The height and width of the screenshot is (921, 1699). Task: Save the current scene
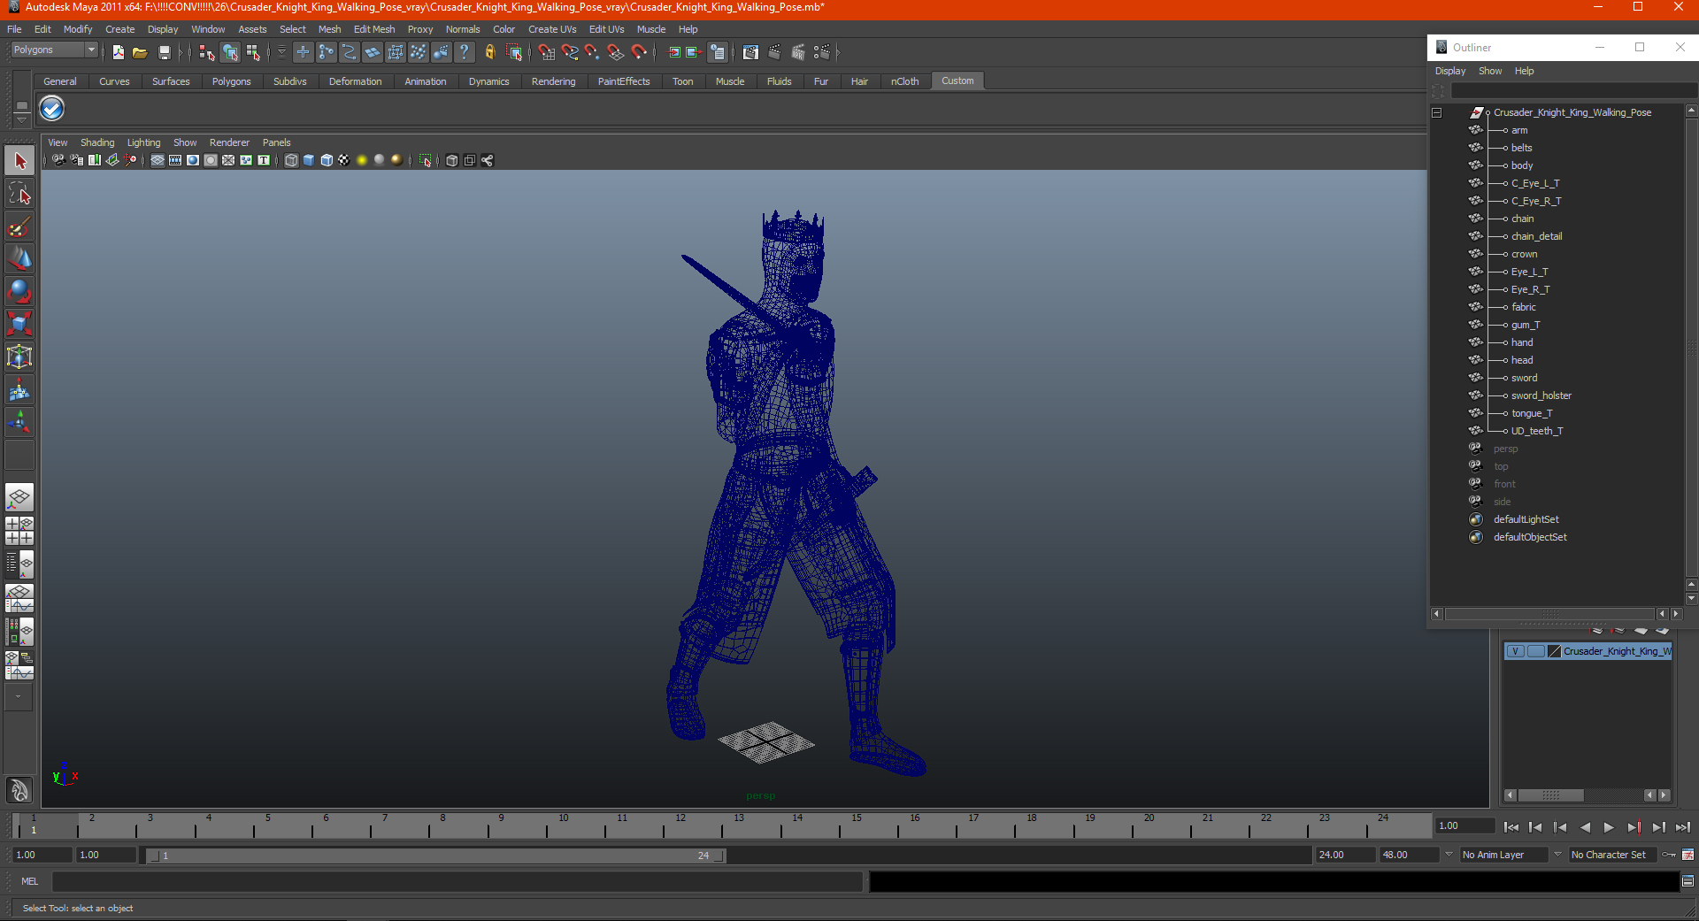[x=164, y=52]
